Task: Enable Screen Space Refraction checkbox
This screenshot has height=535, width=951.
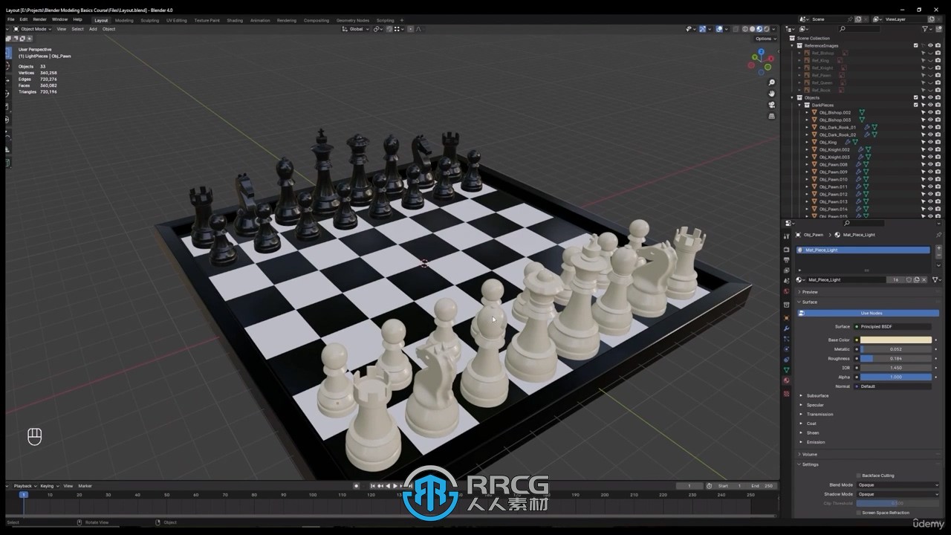Action: [859, 513]
